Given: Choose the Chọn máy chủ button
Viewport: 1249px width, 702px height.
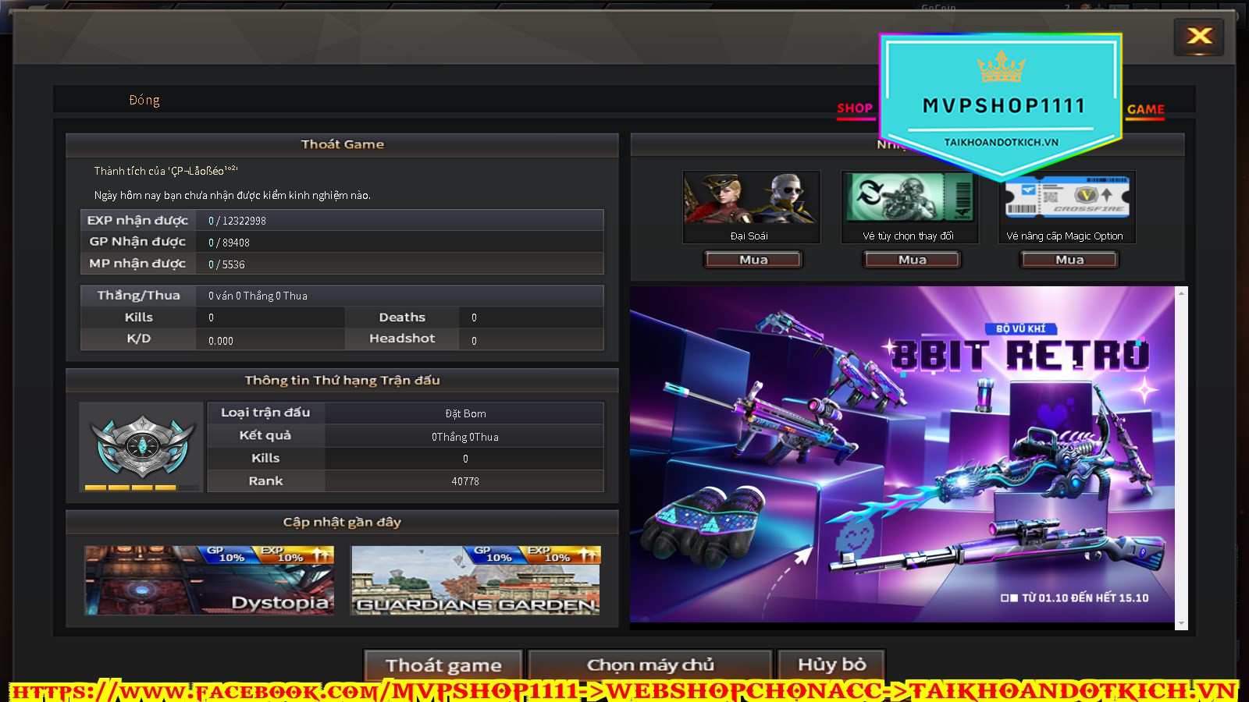Looking at the screenshot, I should pyautogui.click(x=650, y=665).
